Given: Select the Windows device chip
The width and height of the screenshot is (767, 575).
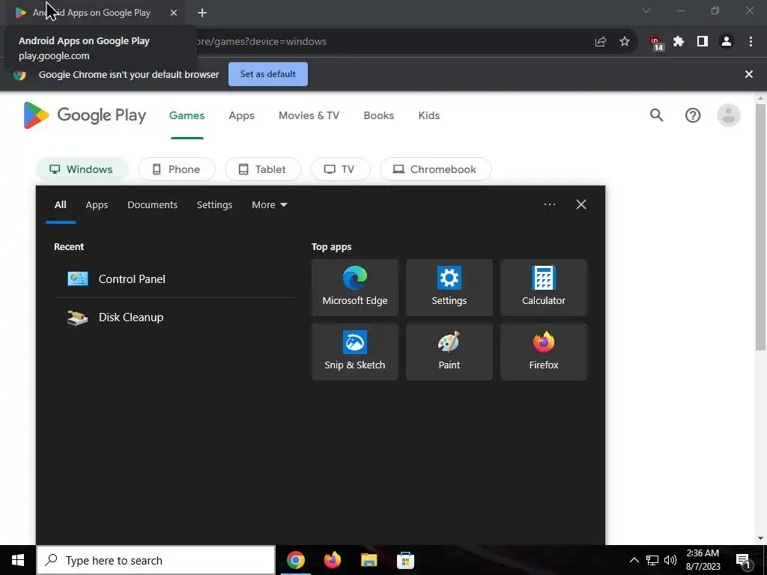Looking at the screenshot, I should tap(82, 169).
